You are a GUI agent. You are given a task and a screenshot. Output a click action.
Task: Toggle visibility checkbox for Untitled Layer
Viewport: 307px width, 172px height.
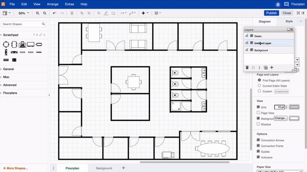(251, 43)
